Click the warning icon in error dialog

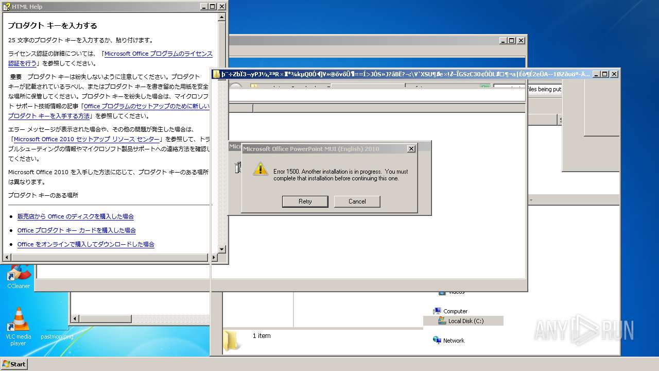(x=261, y=169)
